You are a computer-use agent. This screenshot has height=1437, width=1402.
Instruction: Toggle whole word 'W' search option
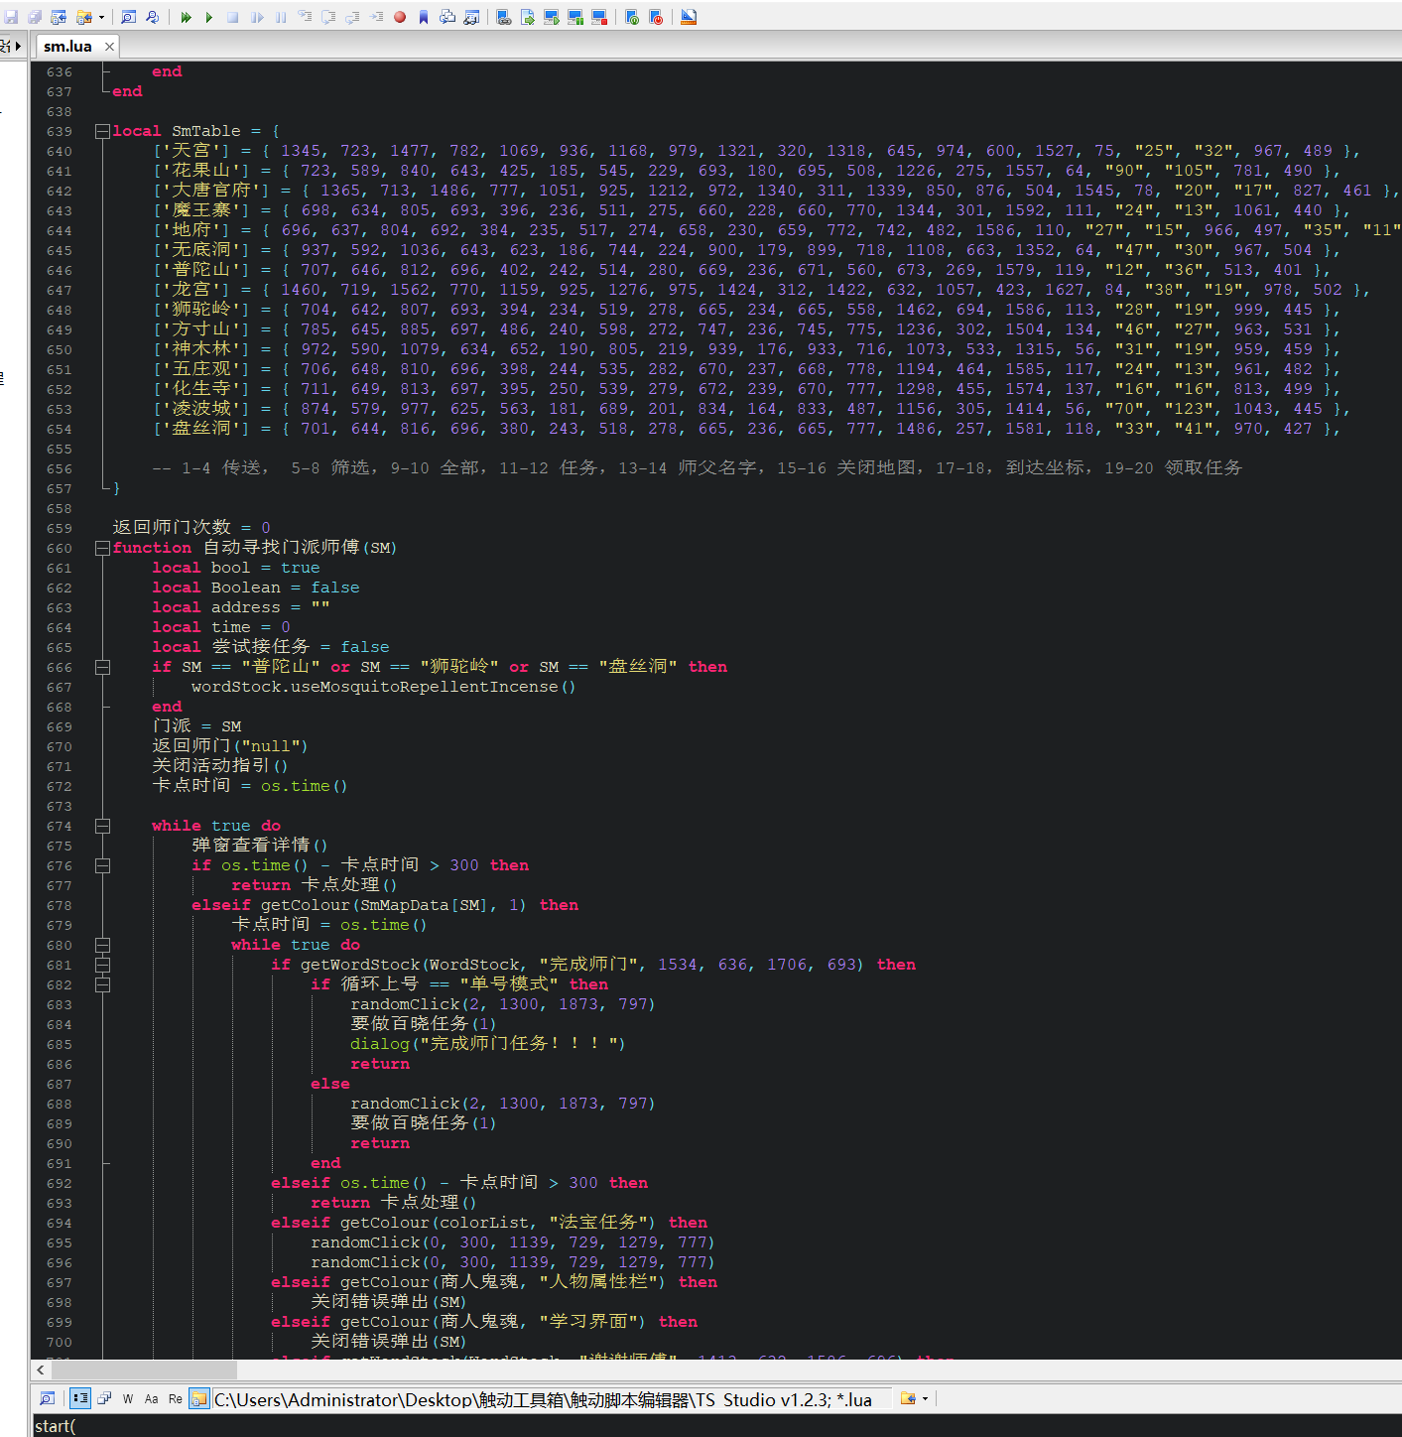[x=128, y=1399]
